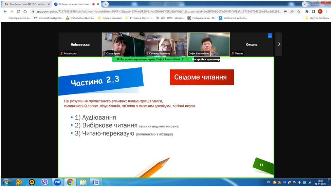Viewport: 332px width, 187px height.
Task: Click the Chrome extensions puzzle icon
Action: (x=307, y=11)
